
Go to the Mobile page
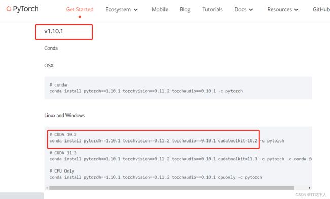point(160,9)
